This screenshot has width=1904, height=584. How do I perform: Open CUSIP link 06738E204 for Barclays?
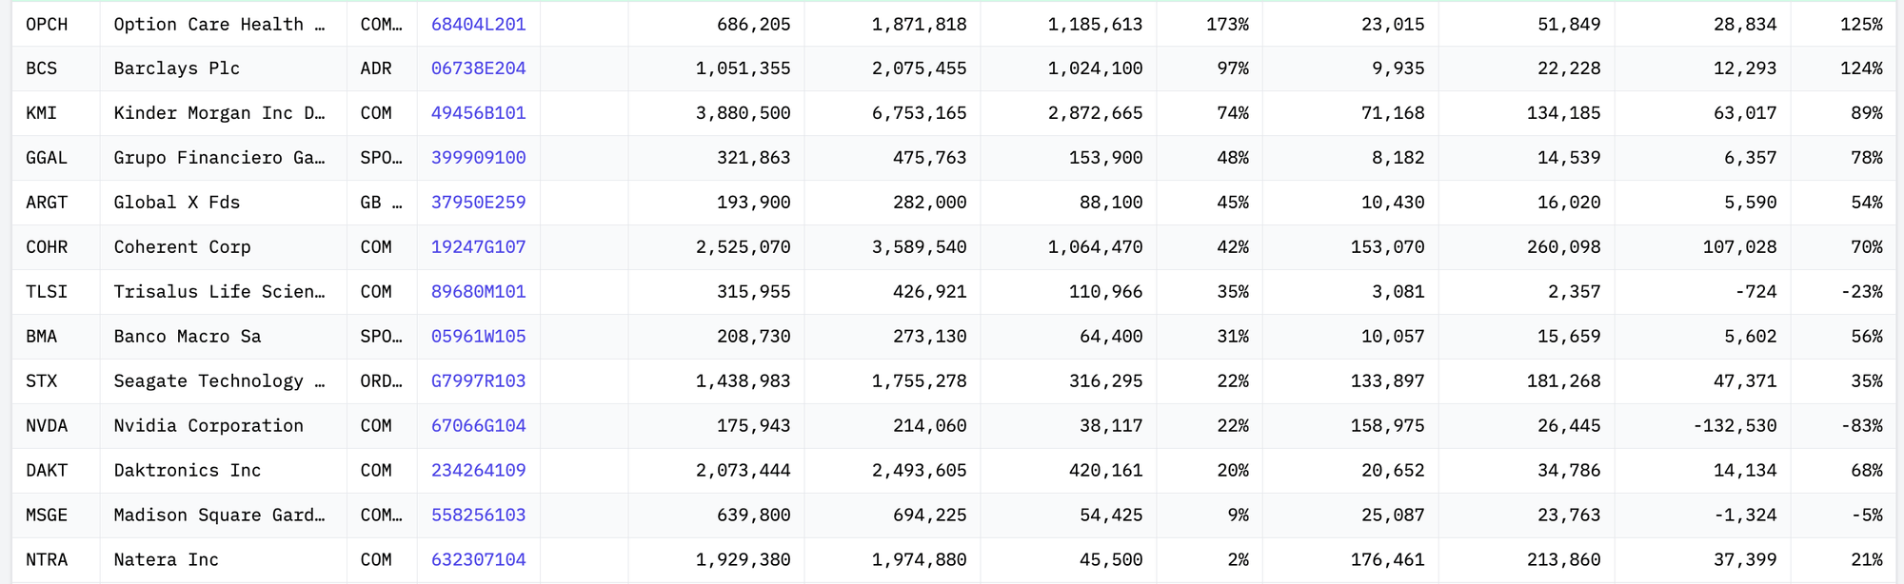point(478,68)
